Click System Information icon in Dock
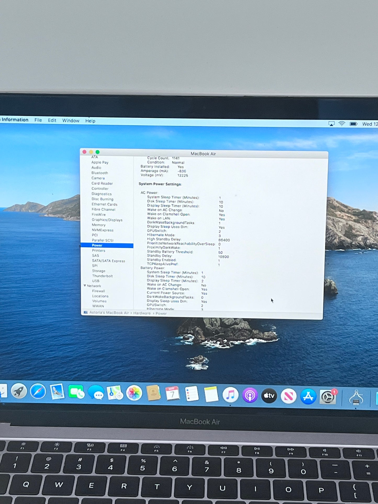This screenshot has width=378, height=504. (356, 397)
